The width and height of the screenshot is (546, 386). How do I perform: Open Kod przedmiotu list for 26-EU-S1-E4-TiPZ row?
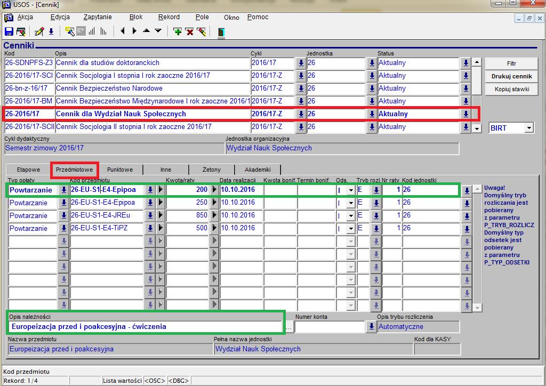point(150,228)
